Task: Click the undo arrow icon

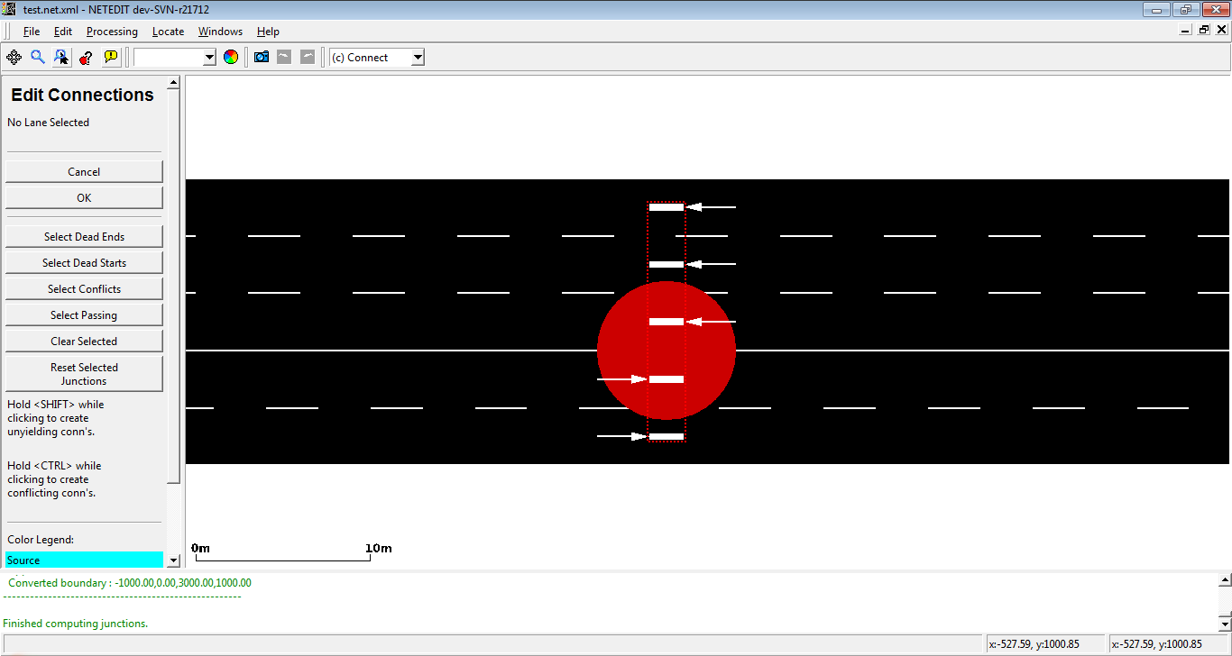Action: [284, 57]
